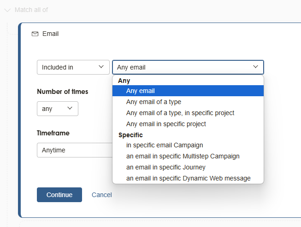Pick Any email in specific project
The image size is (301, 227).
(166, 124)
